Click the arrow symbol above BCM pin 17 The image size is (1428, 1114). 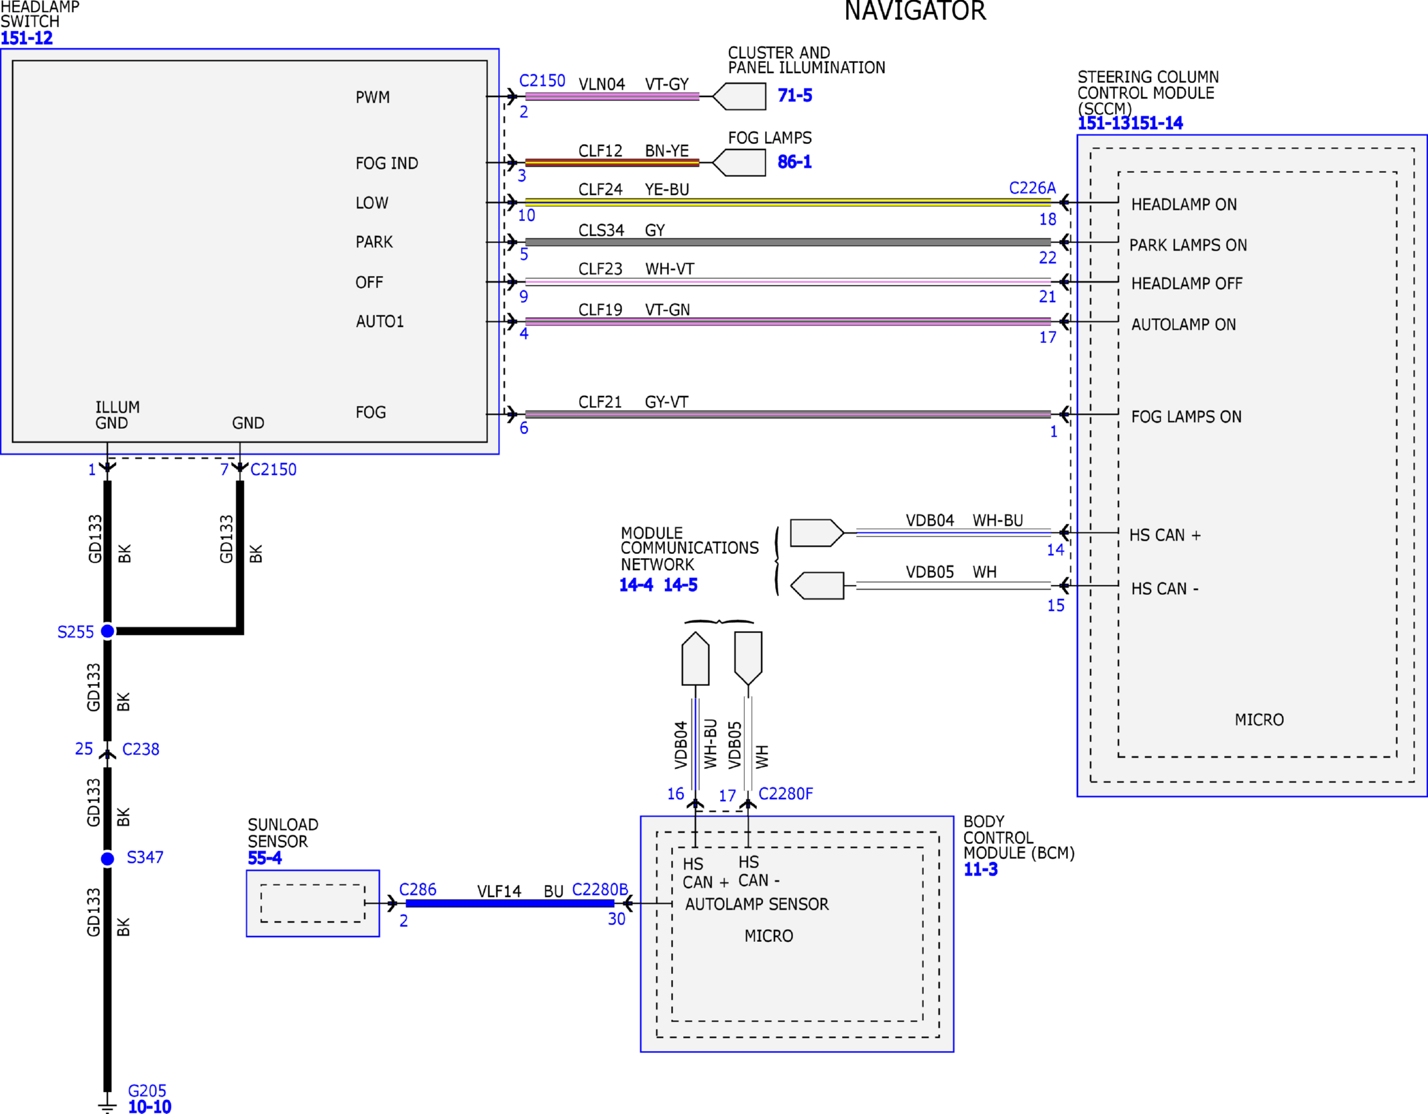click(748, 658)
